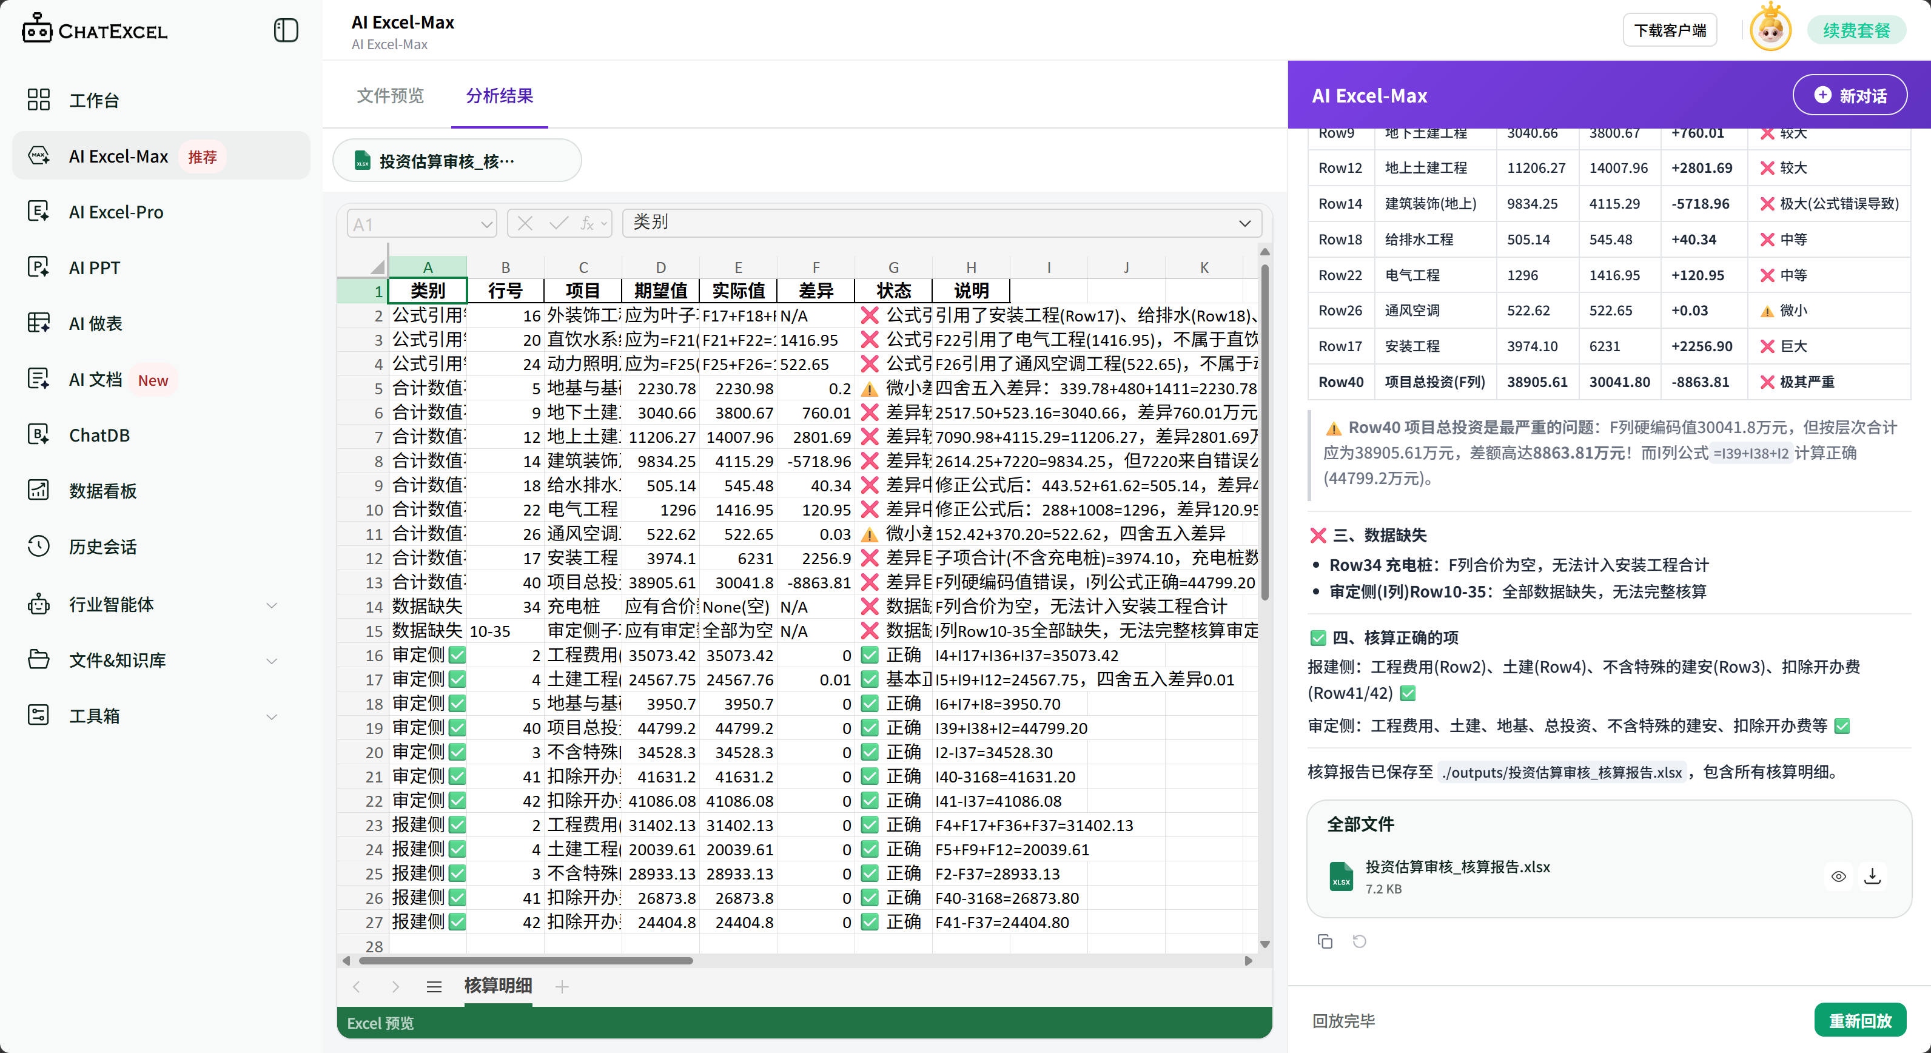
Task: Expand the 文件&知识库 chevron
Action: coord(272,661)
